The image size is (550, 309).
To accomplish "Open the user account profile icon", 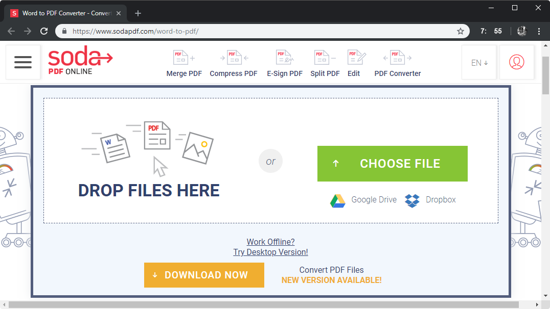I will 516,62.
